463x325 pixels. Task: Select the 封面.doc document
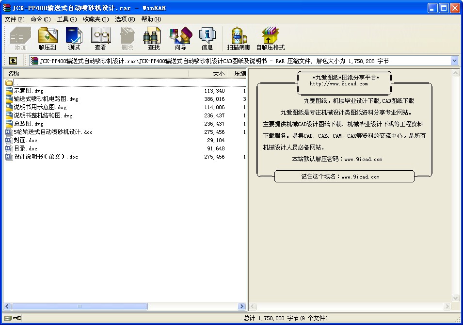(25, 140)
